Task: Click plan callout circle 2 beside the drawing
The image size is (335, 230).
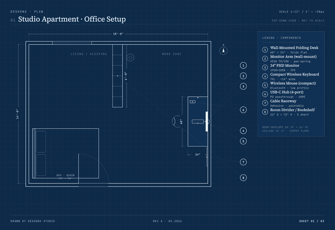Action: coord(243,76)
